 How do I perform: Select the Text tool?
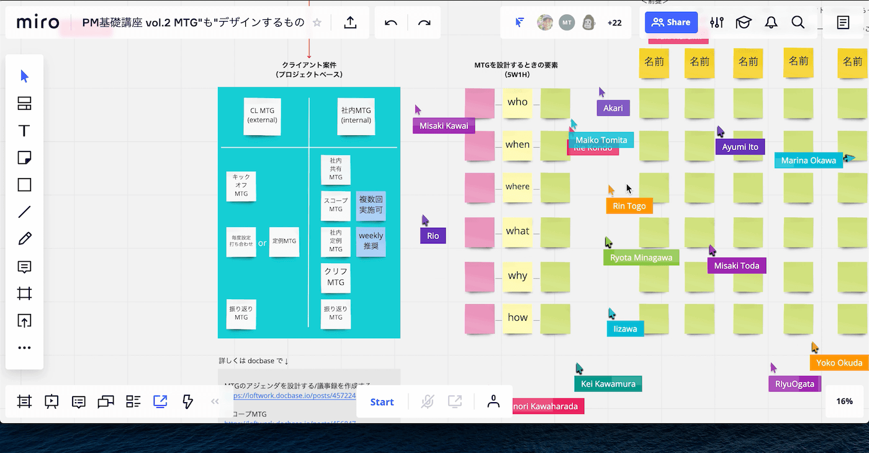(24, 131)
